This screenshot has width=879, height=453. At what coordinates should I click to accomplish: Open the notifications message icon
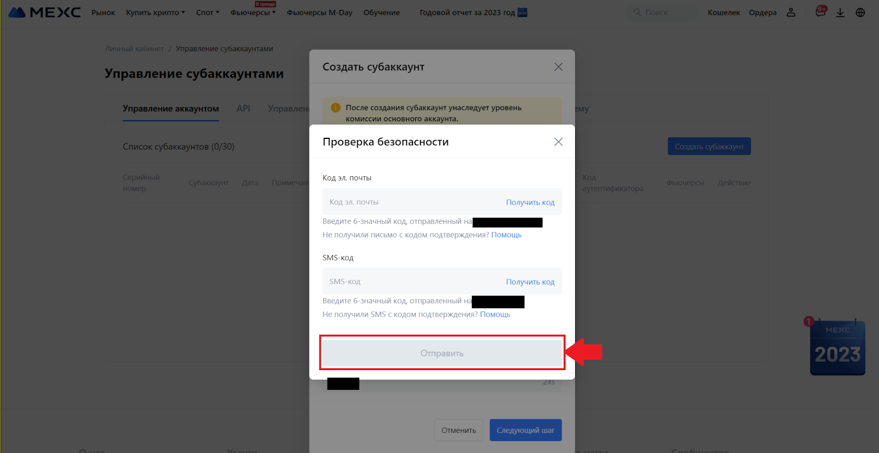(x=820, y=12)
